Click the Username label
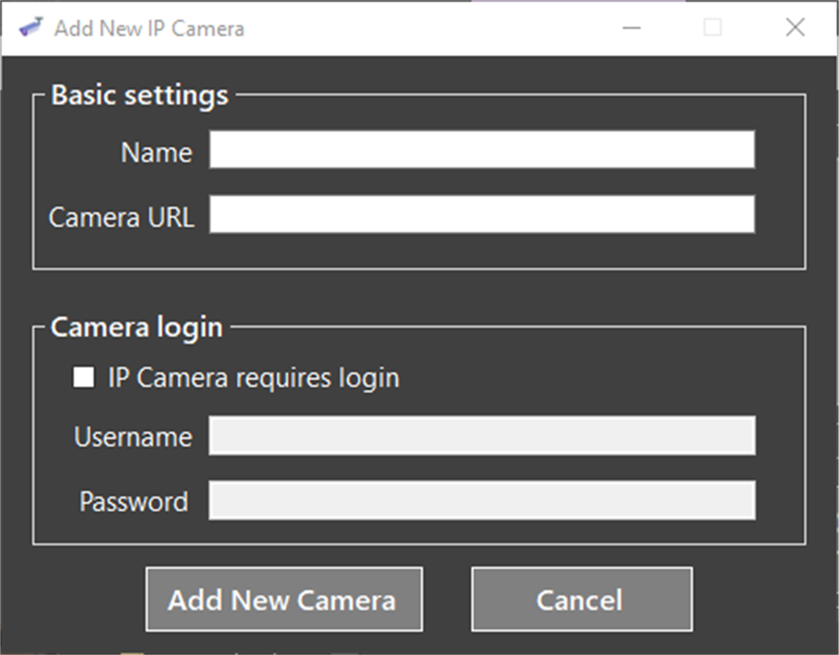839x655 pixels. click(x=133, y=435)
